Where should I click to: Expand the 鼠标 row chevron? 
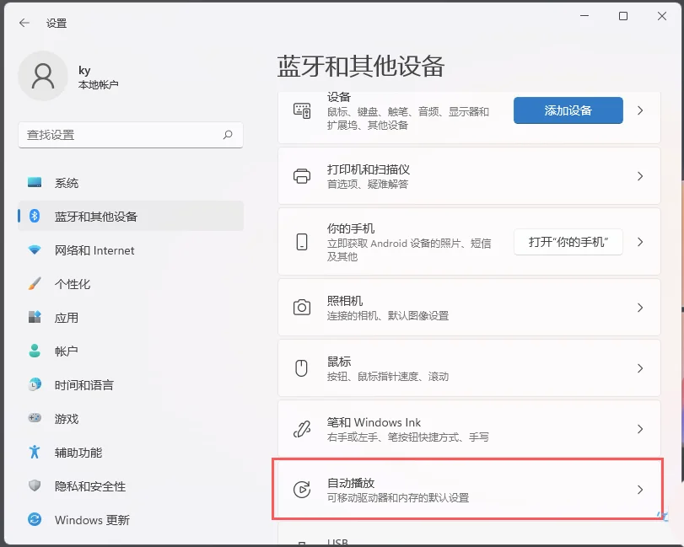[640, 367]
